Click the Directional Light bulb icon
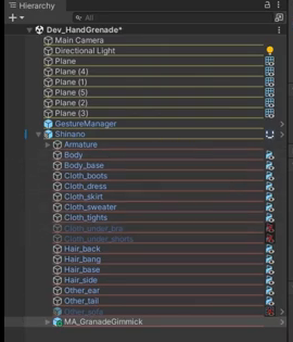Screen dimensions: 293x342 pos(270,50)
